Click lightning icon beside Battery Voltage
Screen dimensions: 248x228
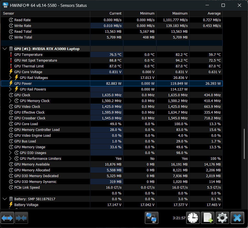tap(11, 205)
